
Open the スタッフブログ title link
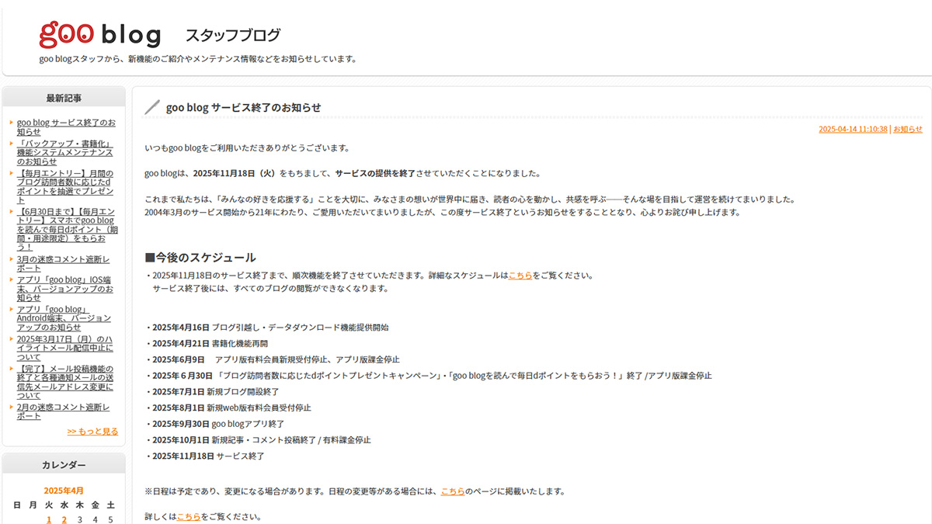tap(232, 35)
